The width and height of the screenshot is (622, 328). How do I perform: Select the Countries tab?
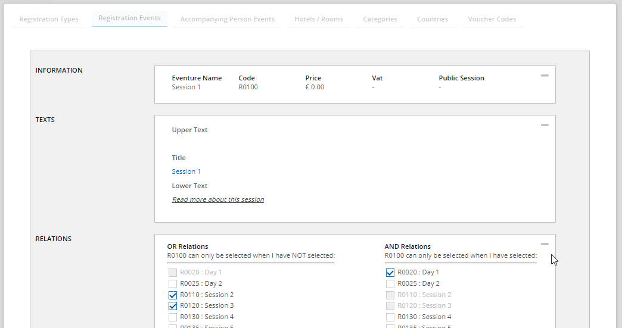click(x=433, y=19)
